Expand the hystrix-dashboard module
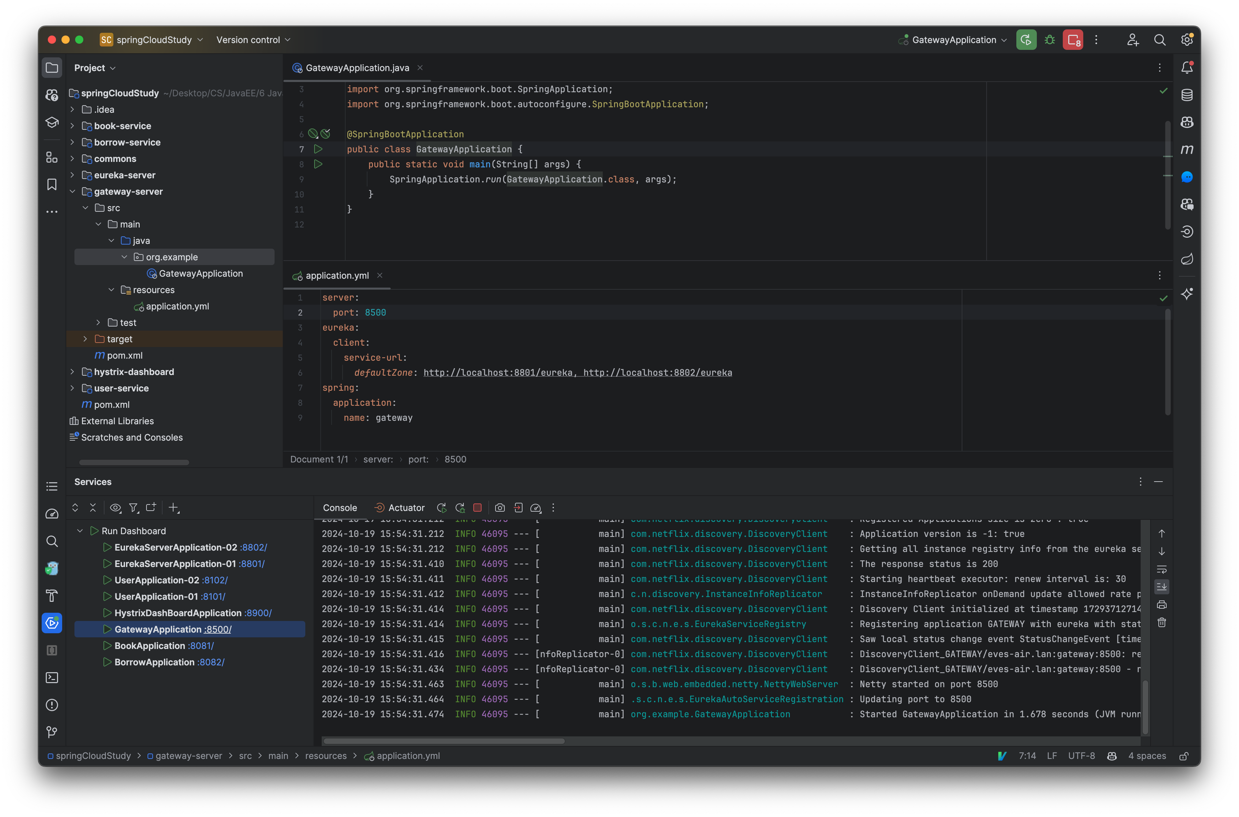This screenshot has height=817, width=1239. pyautogui.click(x=73, y=372)
